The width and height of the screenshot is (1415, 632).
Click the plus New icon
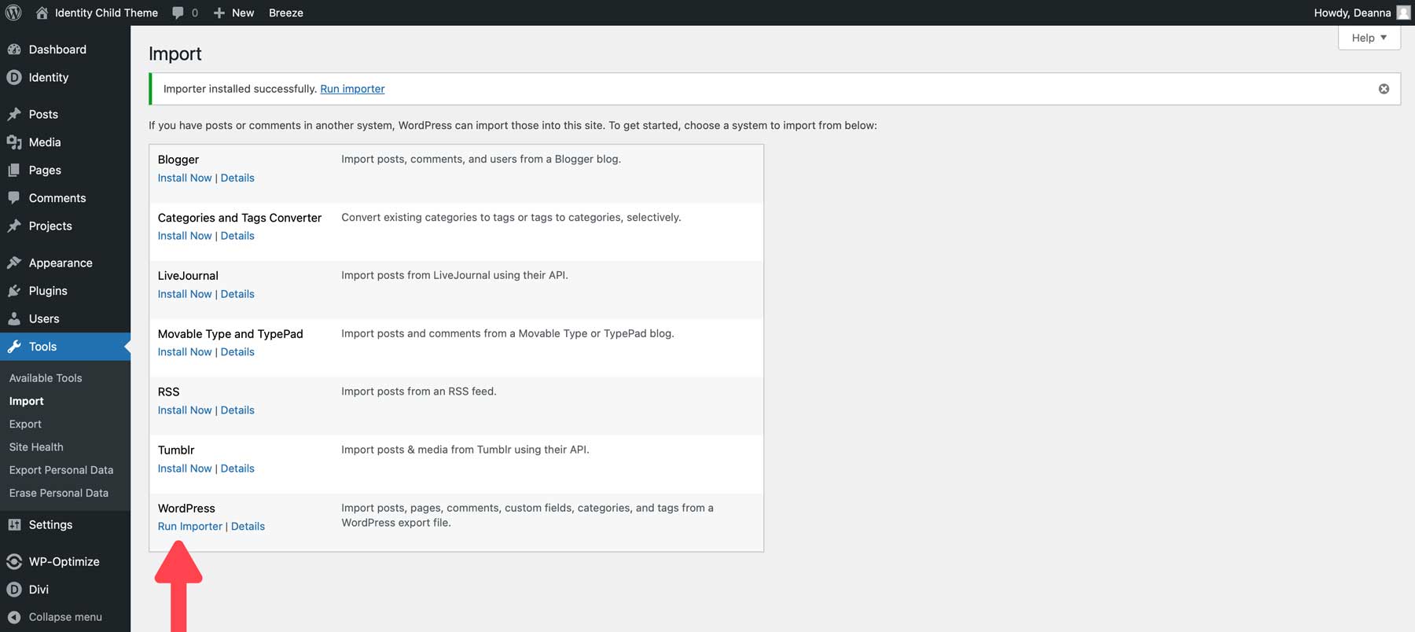219,13
